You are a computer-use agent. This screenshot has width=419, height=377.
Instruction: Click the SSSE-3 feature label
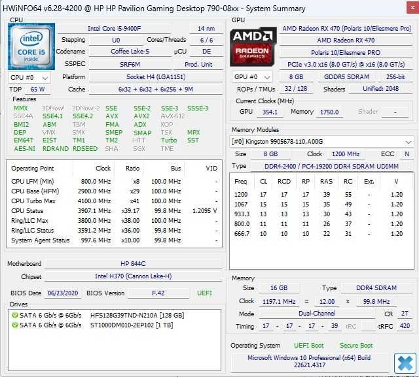point(198,108)
